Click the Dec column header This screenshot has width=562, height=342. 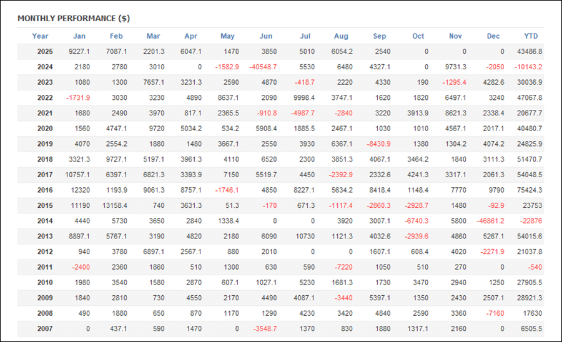[x=493, y=36]
